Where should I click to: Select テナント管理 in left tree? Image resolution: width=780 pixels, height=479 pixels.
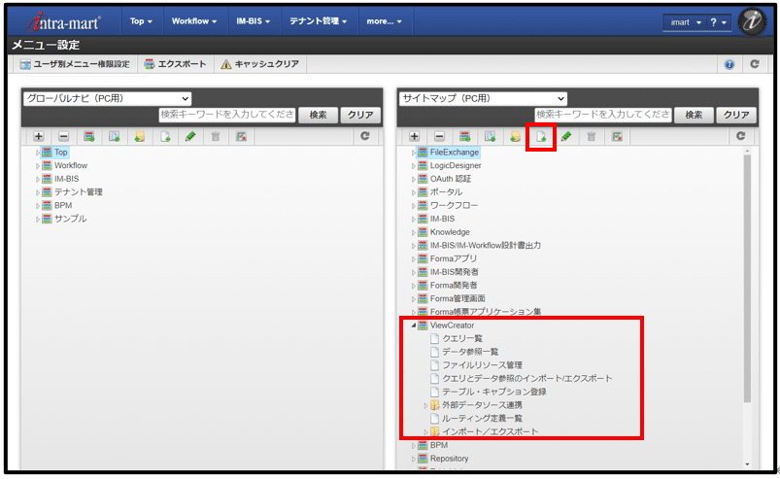pos(79,192)
